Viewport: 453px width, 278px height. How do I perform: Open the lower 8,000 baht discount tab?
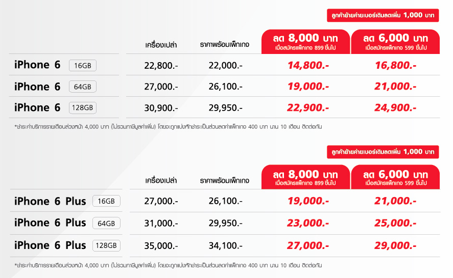click(x=305, y=177)
